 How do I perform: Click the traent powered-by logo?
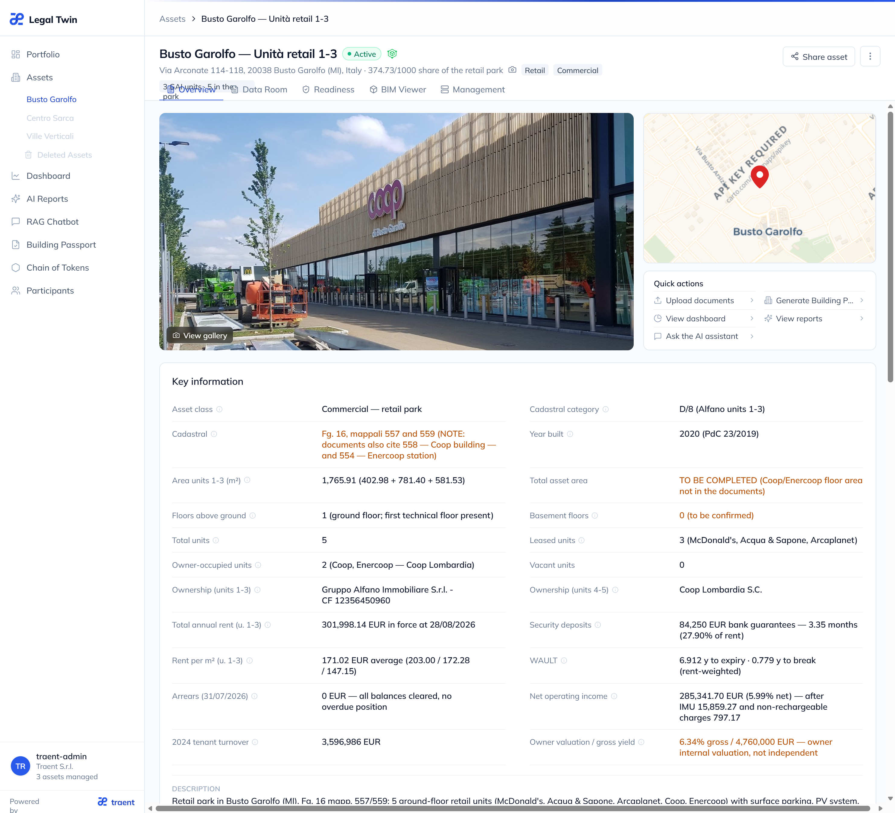[116, 802]
